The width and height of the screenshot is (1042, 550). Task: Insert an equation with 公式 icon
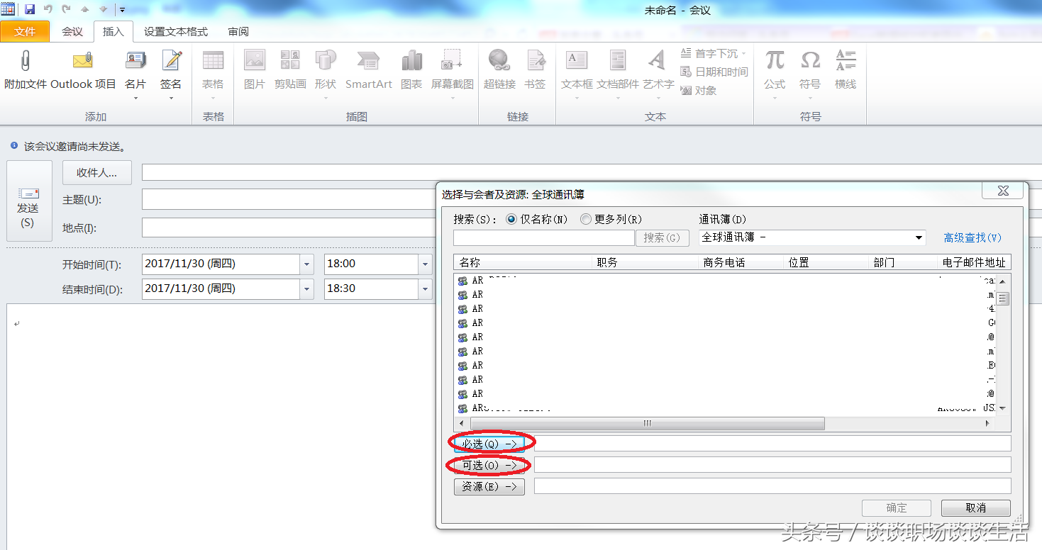click(x=775, y=62)
